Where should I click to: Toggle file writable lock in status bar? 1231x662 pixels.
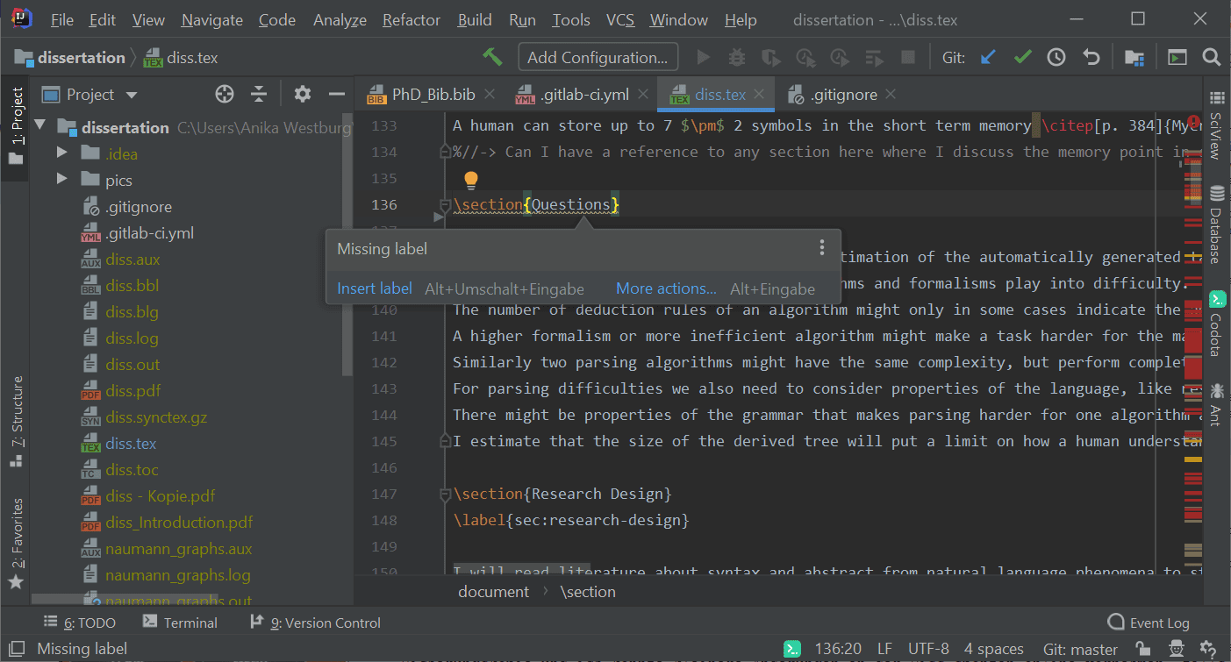coord(1142,649)
